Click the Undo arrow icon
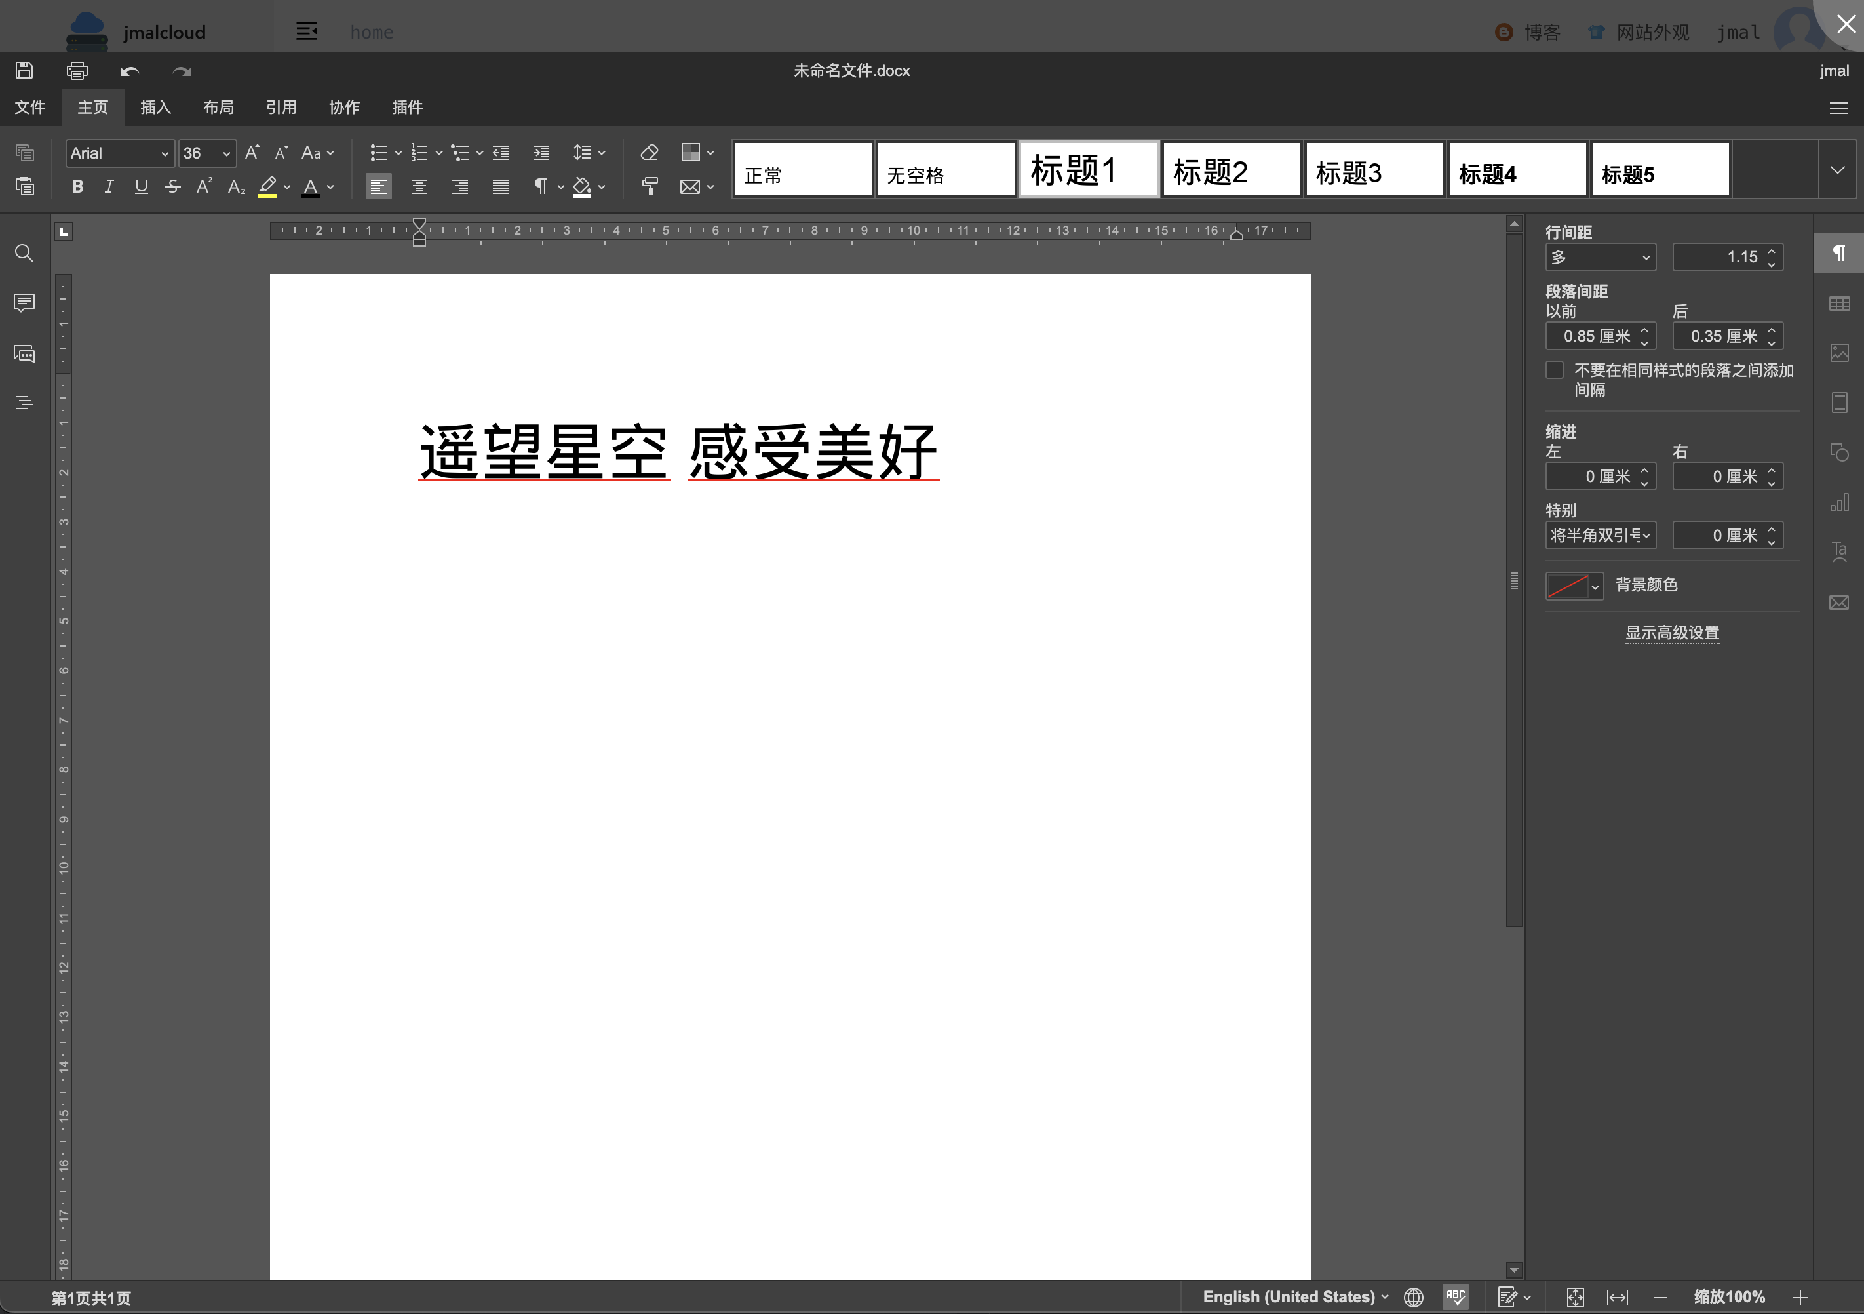This screenshot has height=1314, width=1864. click(129, 71)
